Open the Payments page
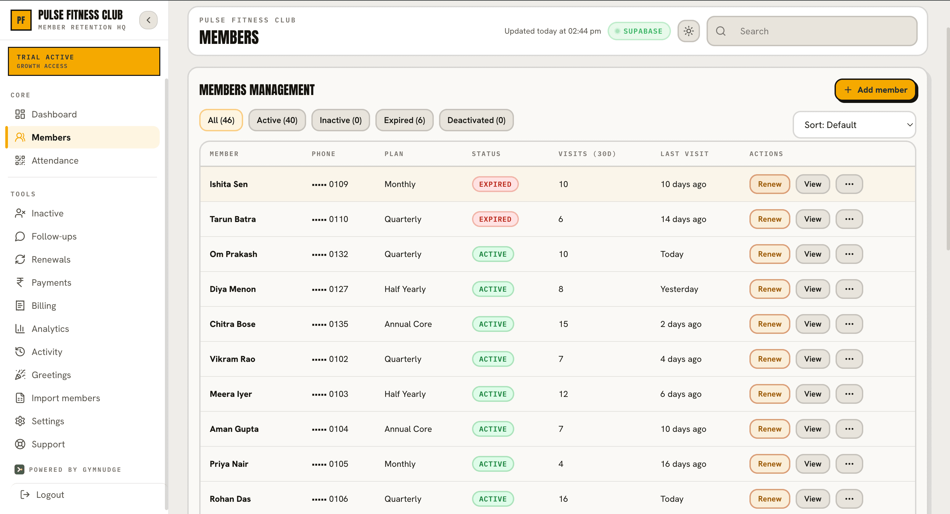 83,282
